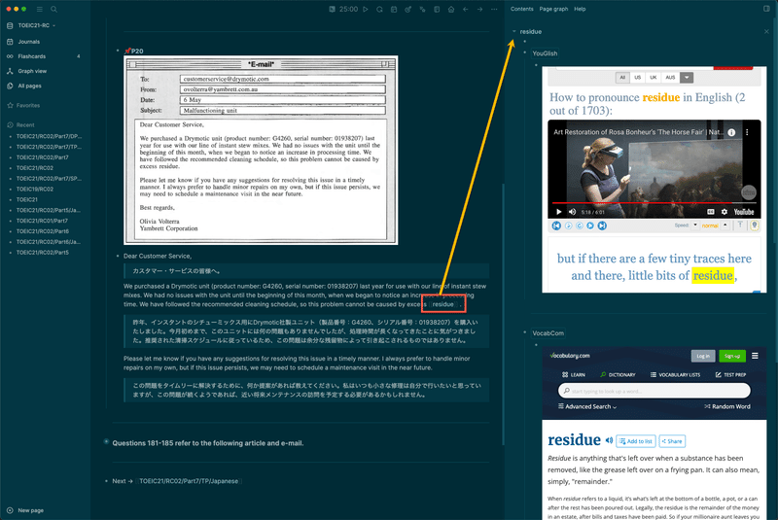This screenshot has height=520, width=778.
Task: Collapse the Recent section
Action: pos(25,125)
